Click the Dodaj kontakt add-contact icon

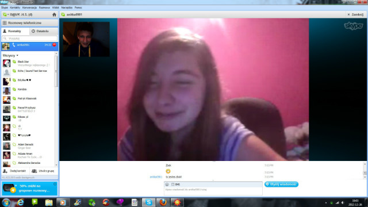pyautogui.click(x=5, y=171)
